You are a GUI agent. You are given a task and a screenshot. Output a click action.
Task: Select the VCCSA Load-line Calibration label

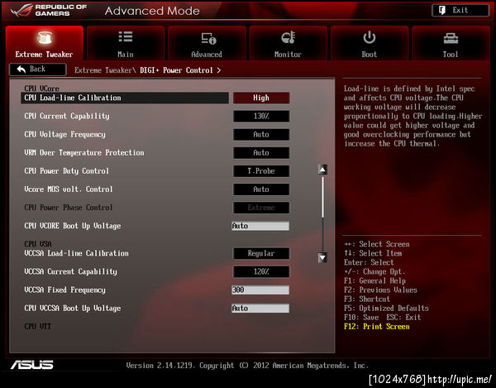[x=76, y=253]
